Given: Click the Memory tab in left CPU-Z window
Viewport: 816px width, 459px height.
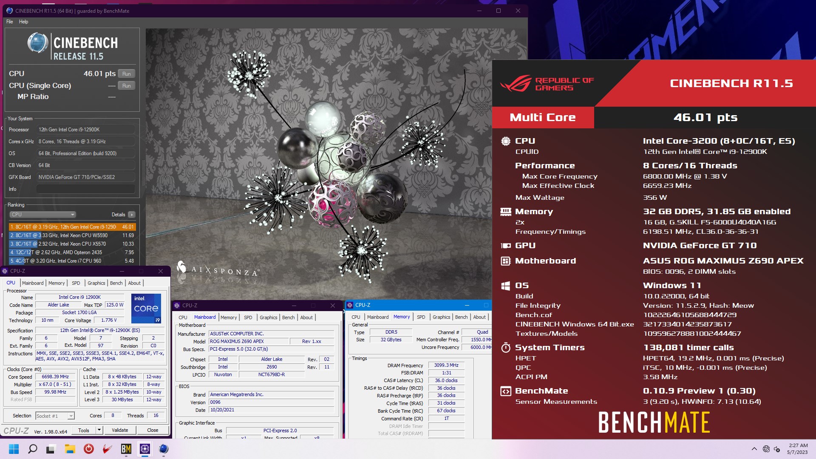Looking at the screenshot, I should [57, 283].
